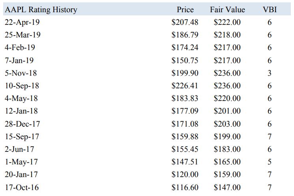Click the $222.00 fair value
Screen dimensions: 294x196
(227, 22)
